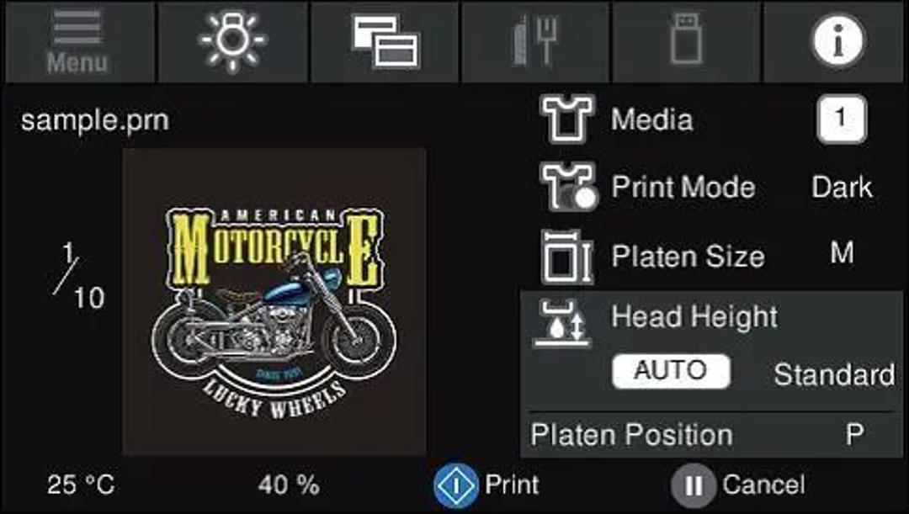The height and width of the screenshot is (514, 909).
Task: Select the Platen Position row
Action: (711, 435)
